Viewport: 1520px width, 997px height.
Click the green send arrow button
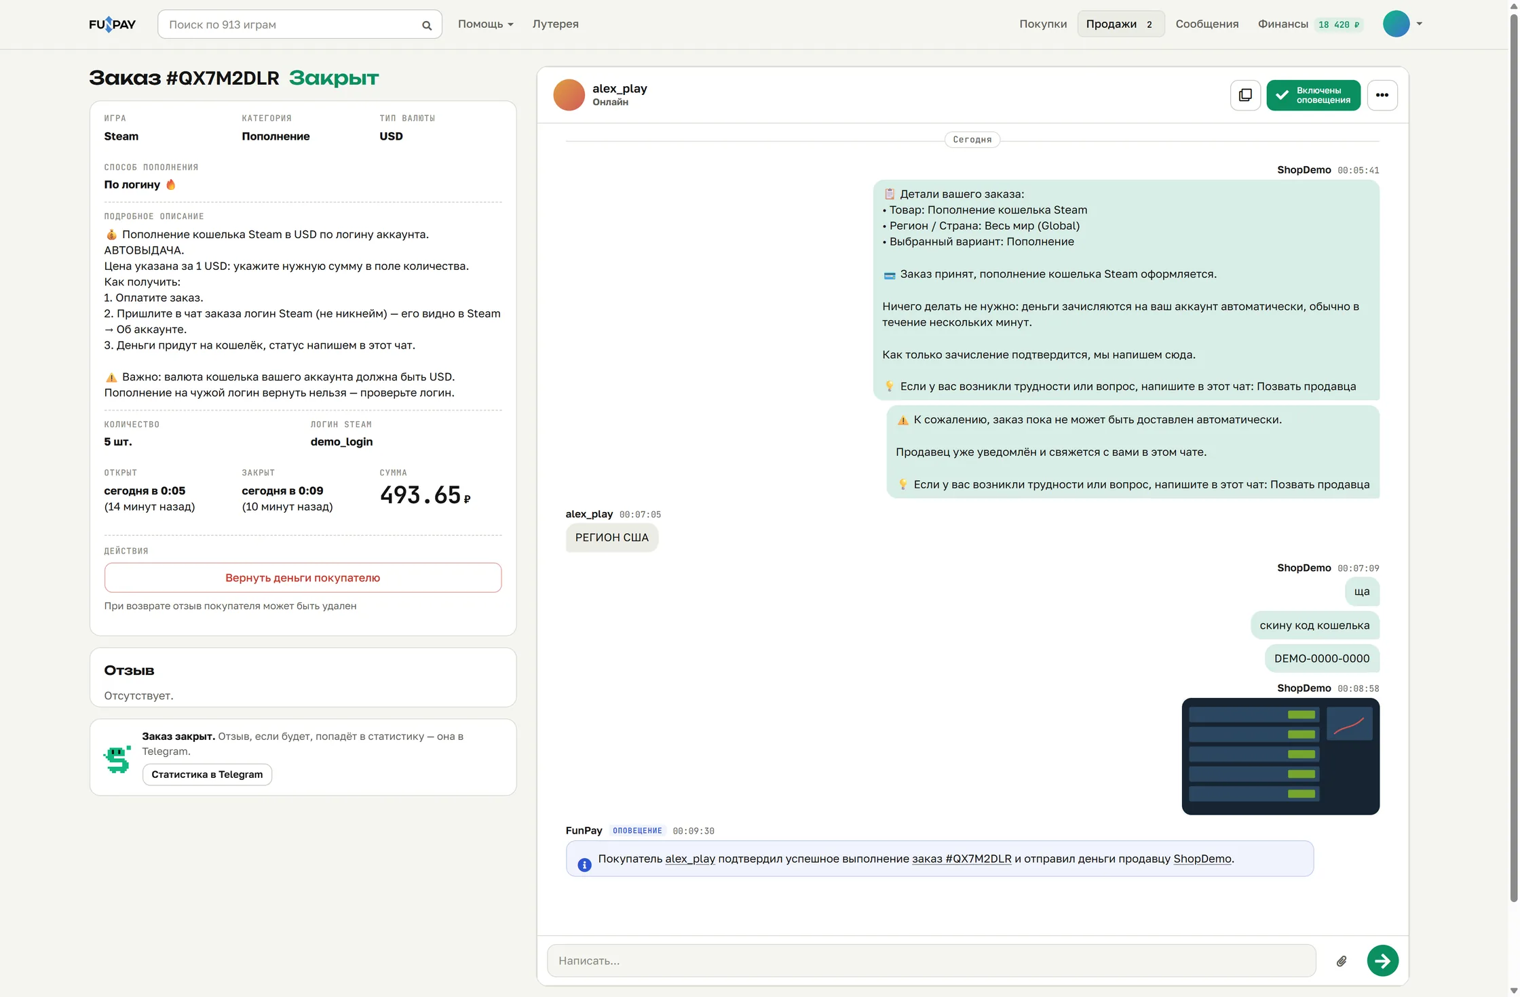1383,960
